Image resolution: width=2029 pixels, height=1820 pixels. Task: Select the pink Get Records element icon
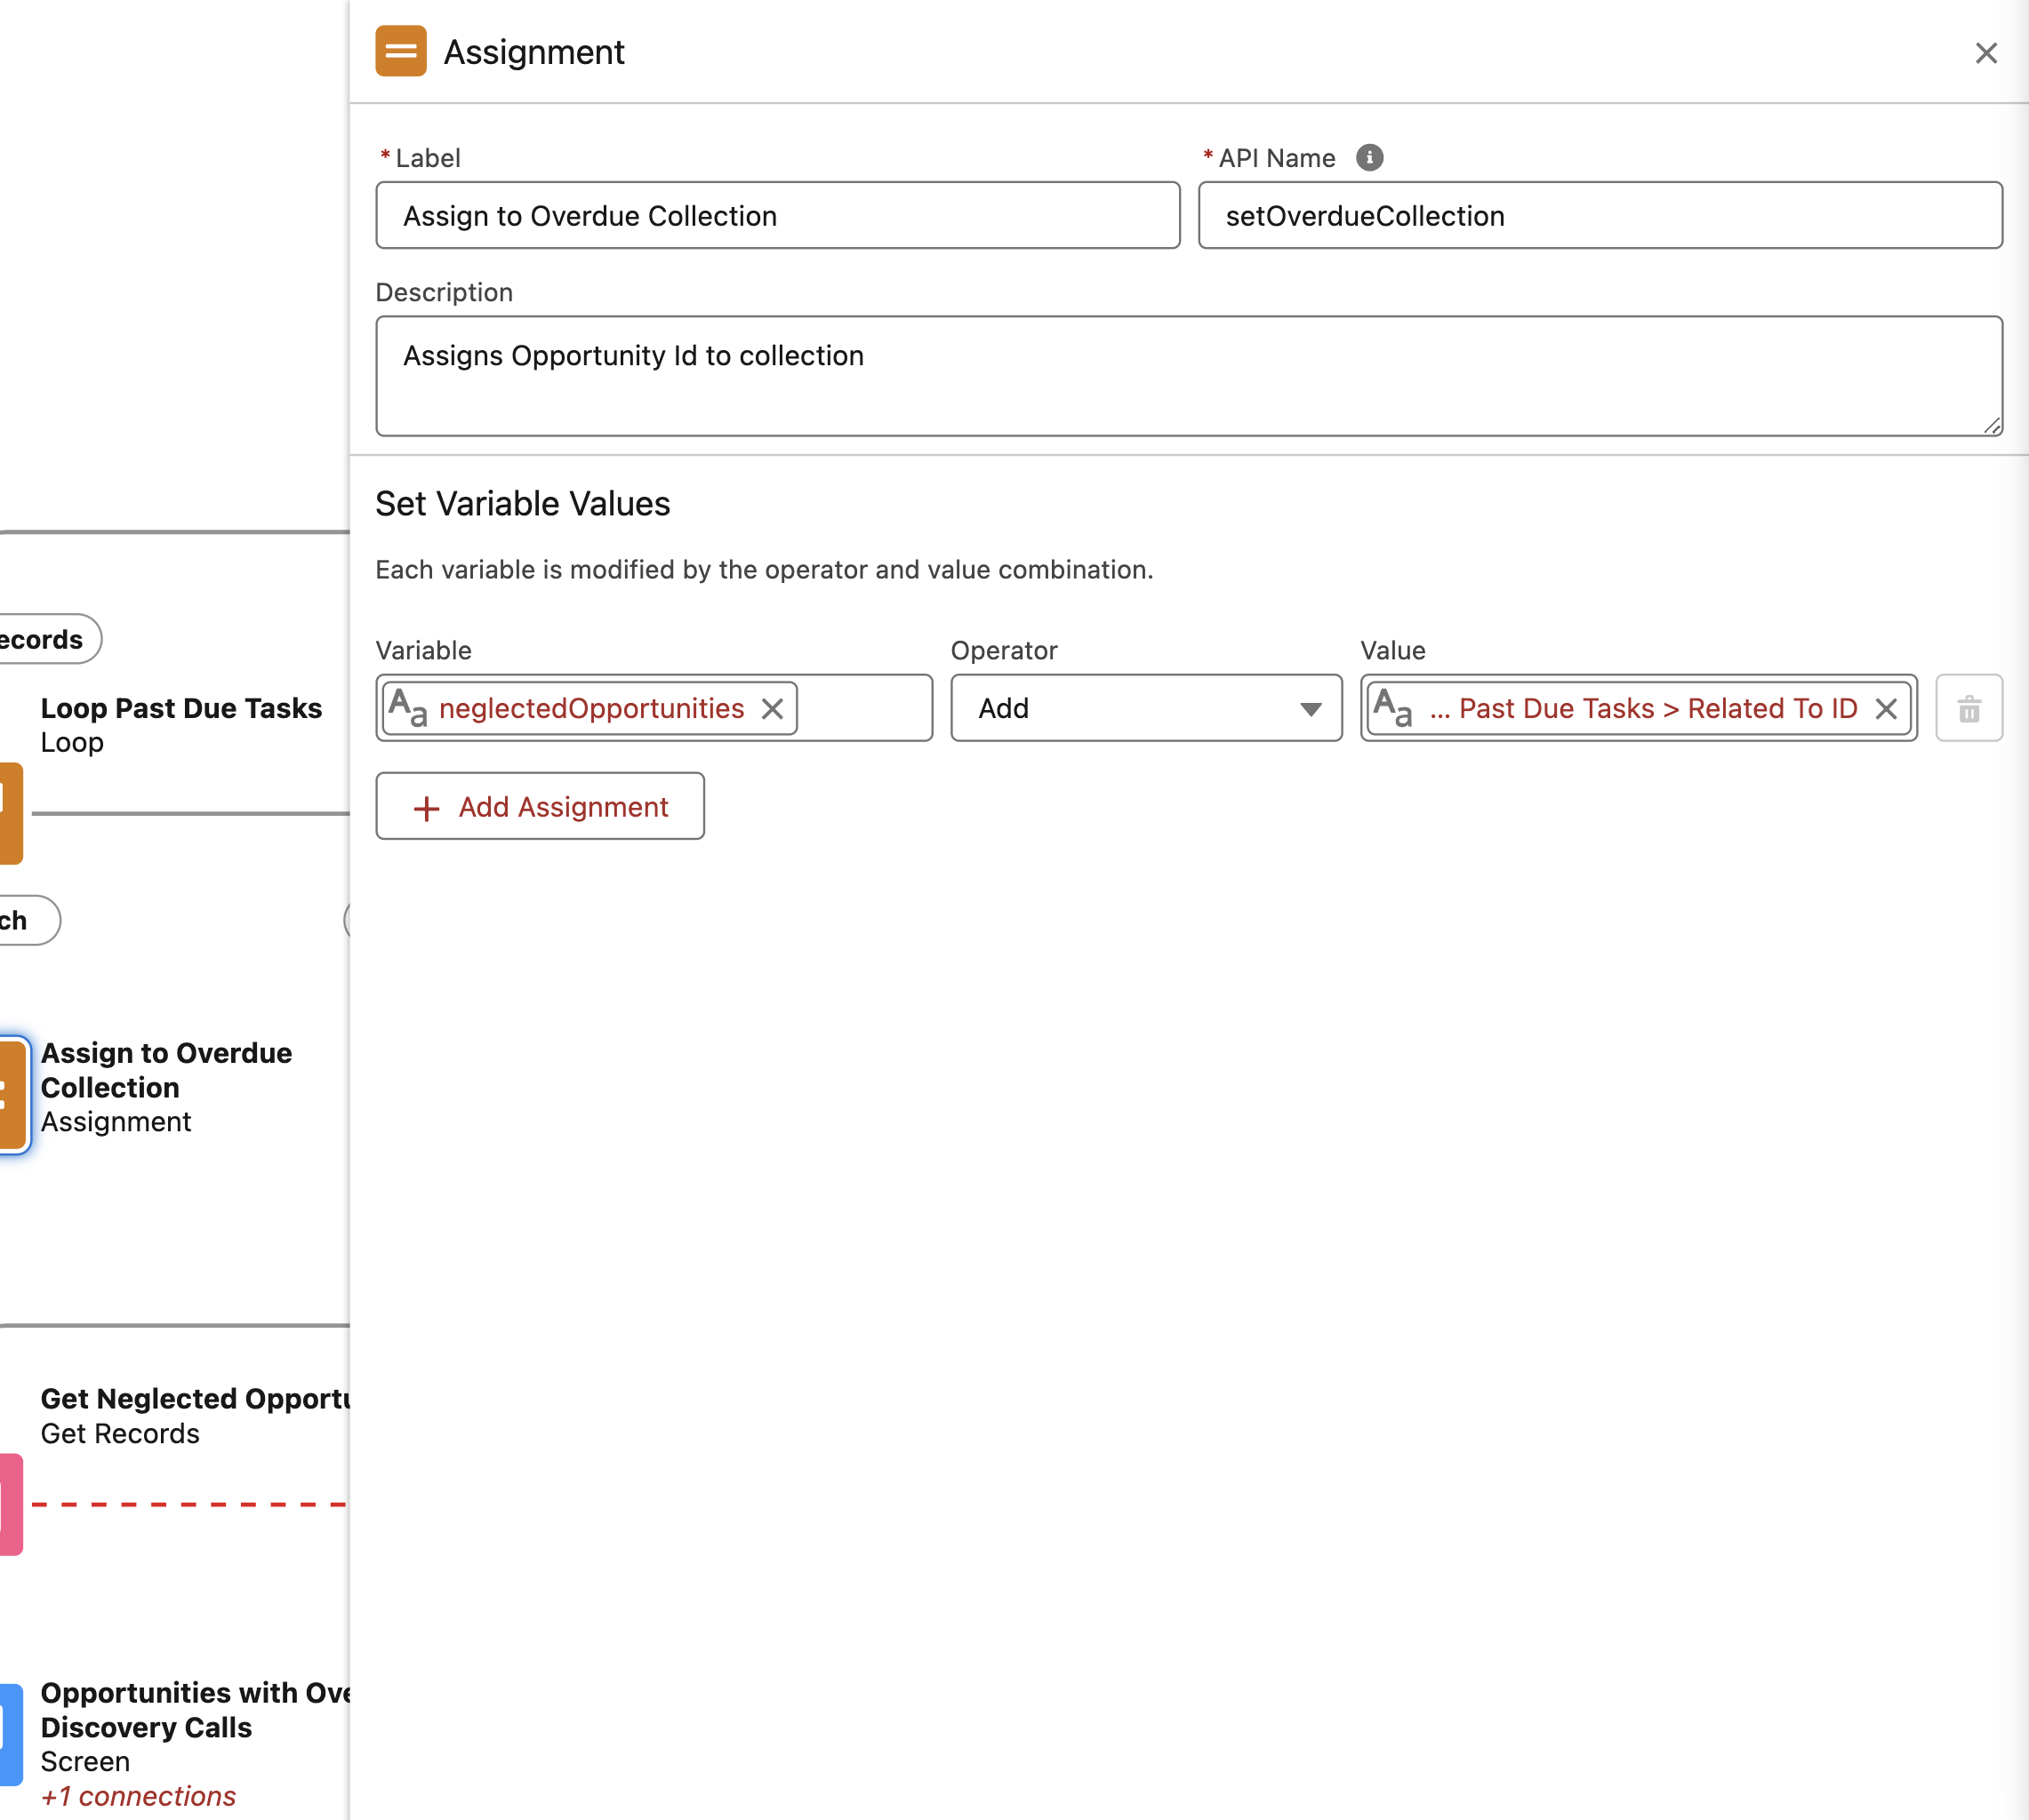pyautogui.click(x=10, y=1504)
